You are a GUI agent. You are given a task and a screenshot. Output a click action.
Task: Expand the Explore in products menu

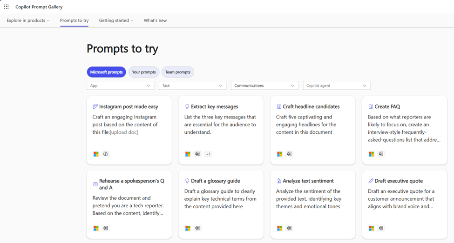(x=28, y=20)
